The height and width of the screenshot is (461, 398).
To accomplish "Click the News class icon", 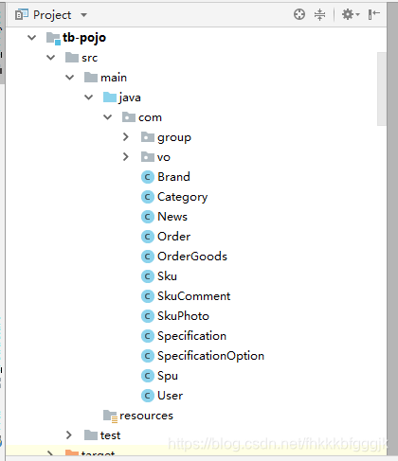I will 148,217.
